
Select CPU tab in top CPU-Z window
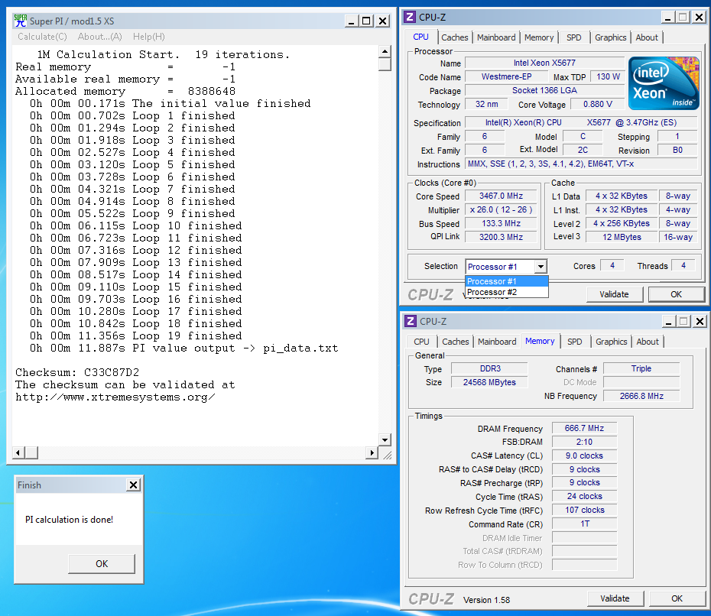tap(420, 37)
